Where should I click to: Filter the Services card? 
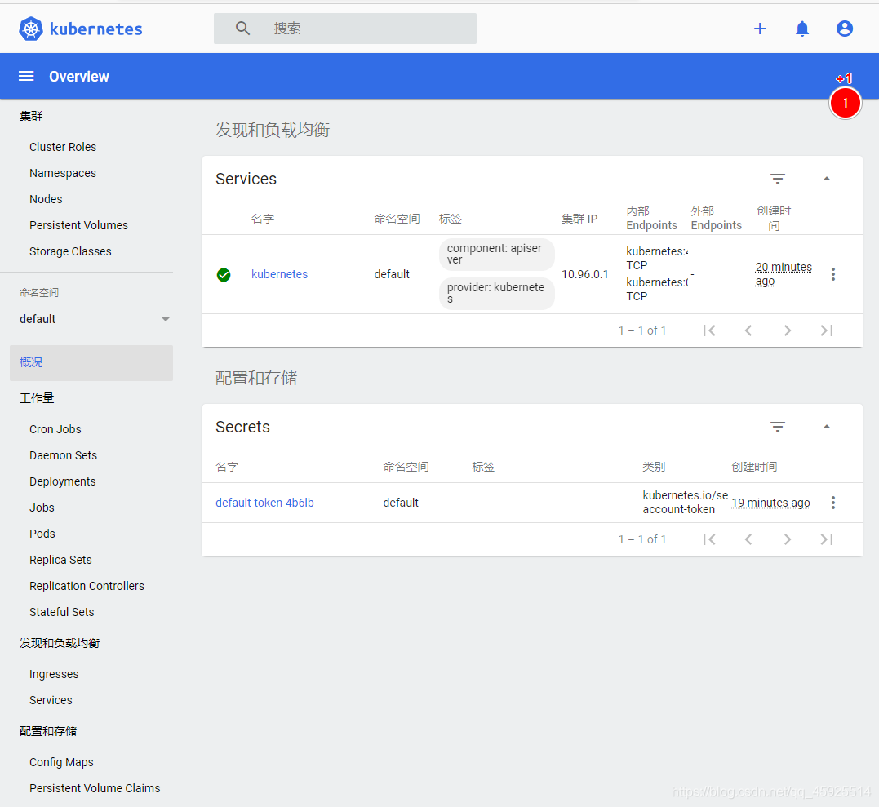778,179
